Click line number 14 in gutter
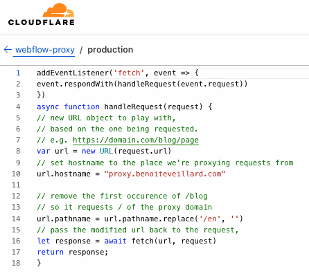The width and height of the screenshot is (309, 276). point(16,219)
